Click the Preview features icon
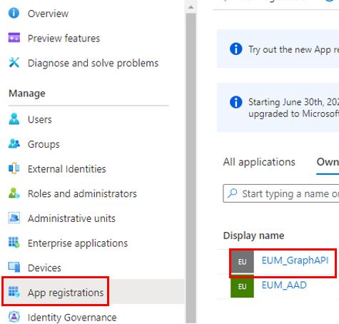This screenshot has width=339, height=324. click(x=14, y=38)
